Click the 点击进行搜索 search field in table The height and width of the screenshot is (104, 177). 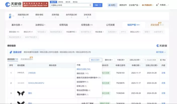tap(151, 60)
